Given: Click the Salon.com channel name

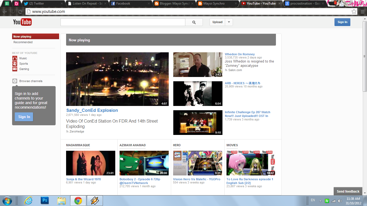Looking at the screenshot, I should pos(235,70).
